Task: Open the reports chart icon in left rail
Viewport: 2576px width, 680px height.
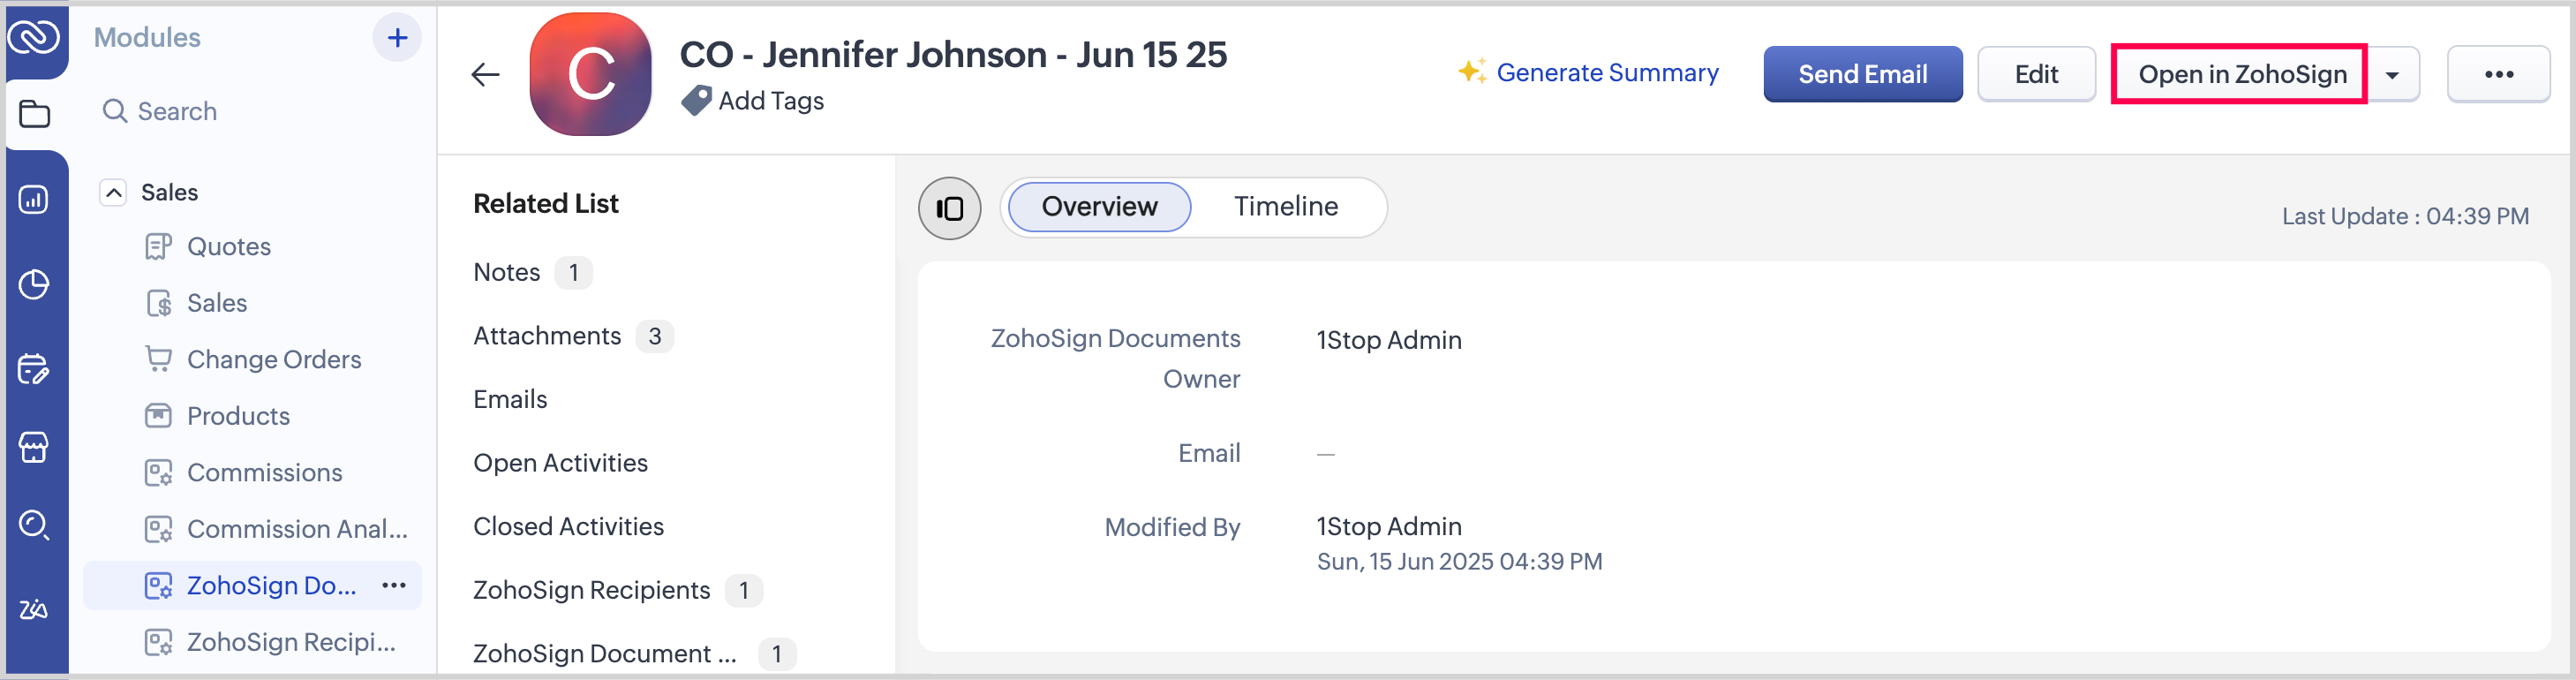Action: coord(34,200)
